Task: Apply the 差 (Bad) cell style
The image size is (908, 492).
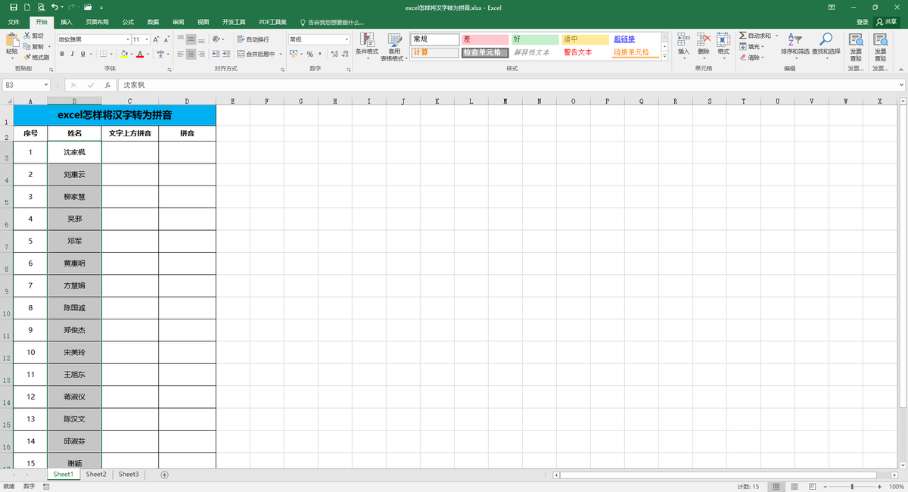Action: [x=485, y=39]
